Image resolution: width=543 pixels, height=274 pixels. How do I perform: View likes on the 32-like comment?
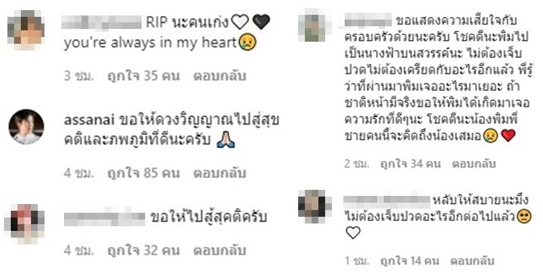point(144,250)
